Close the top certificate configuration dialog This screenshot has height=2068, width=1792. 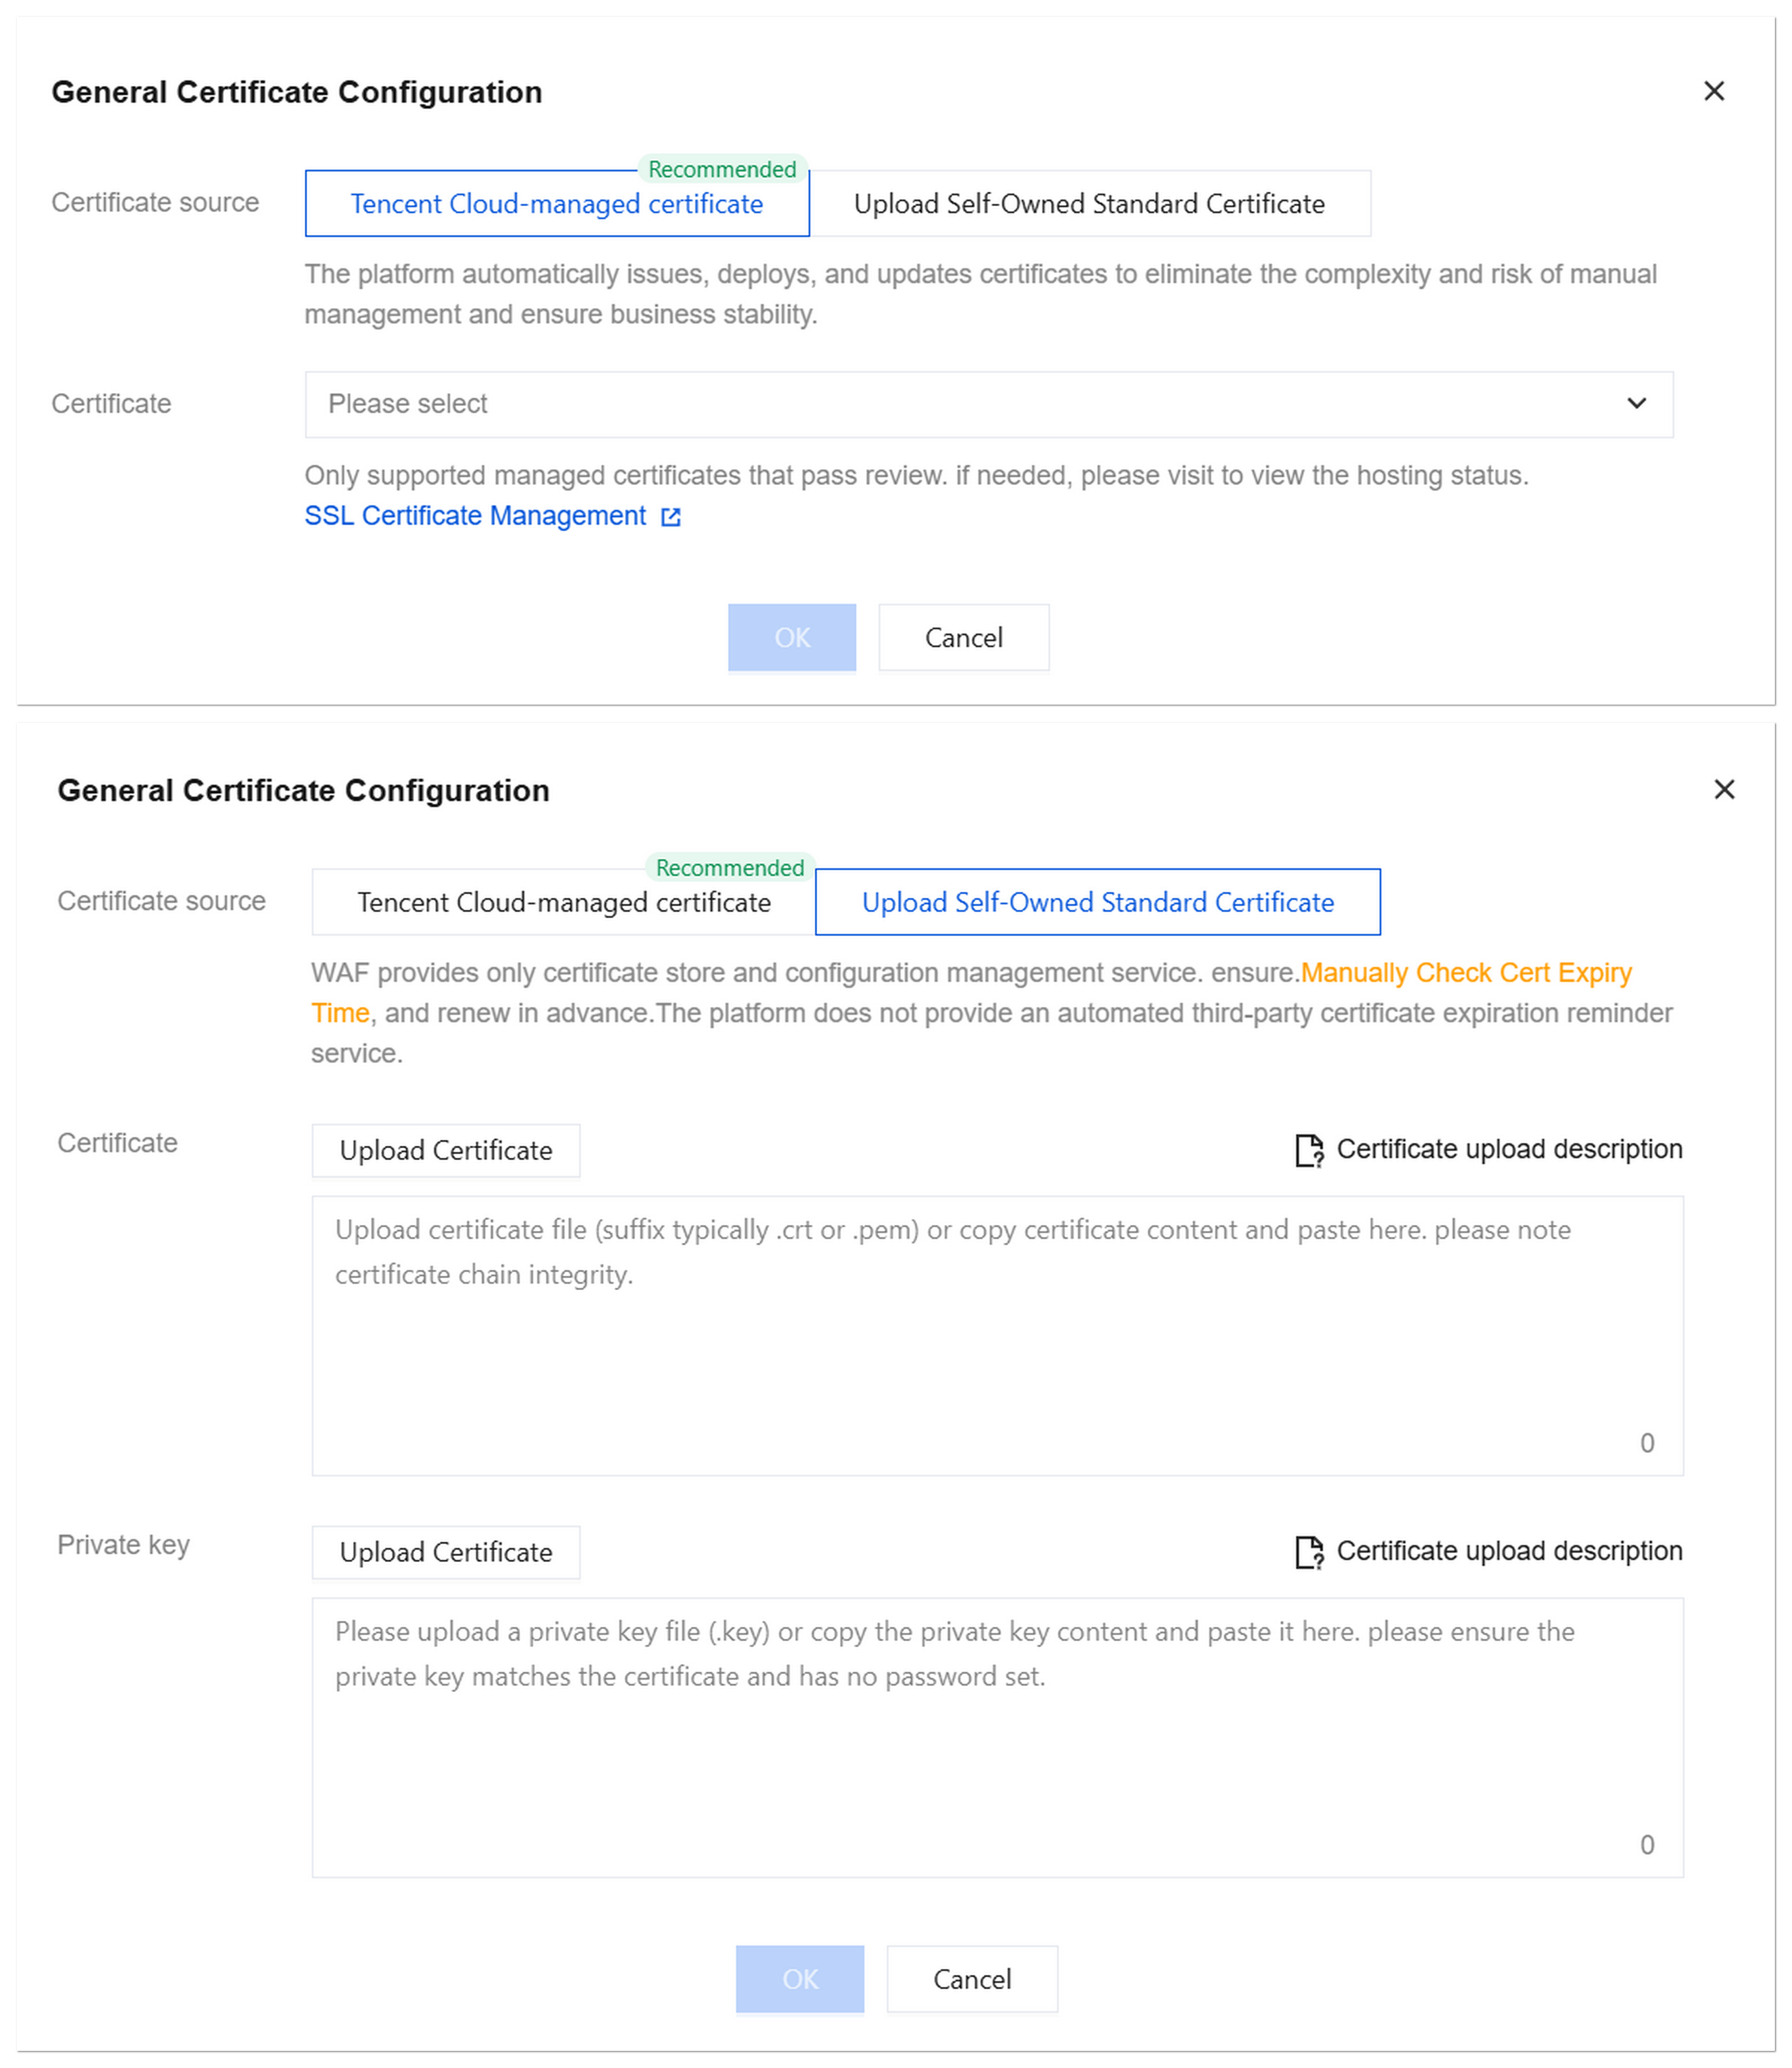click(x=1714, y=91)
